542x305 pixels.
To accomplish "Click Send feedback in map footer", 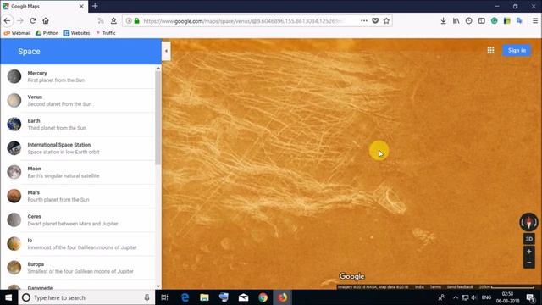I will point(460,287).
